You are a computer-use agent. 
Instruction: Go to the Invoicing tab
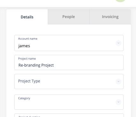point(110,17)
